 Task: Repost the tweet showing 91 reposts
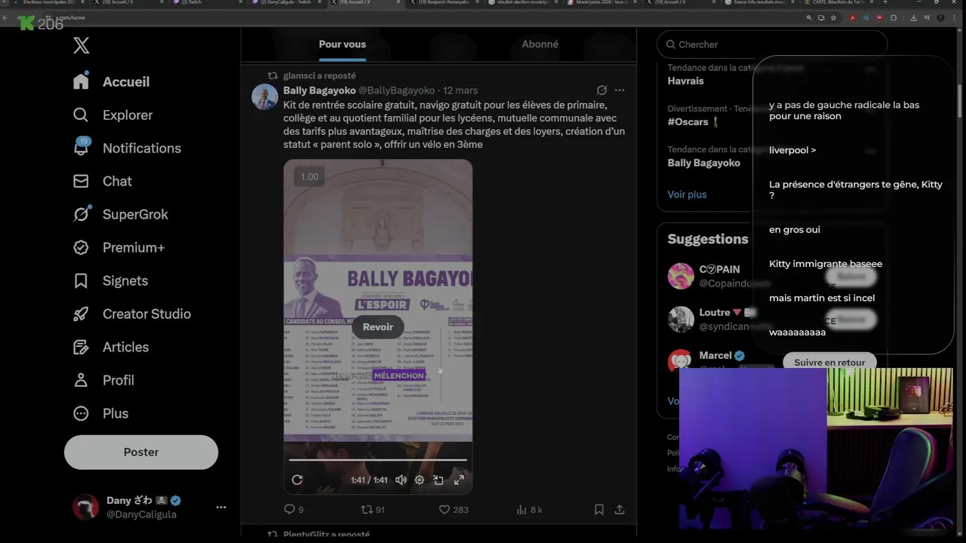pos(373,510)
